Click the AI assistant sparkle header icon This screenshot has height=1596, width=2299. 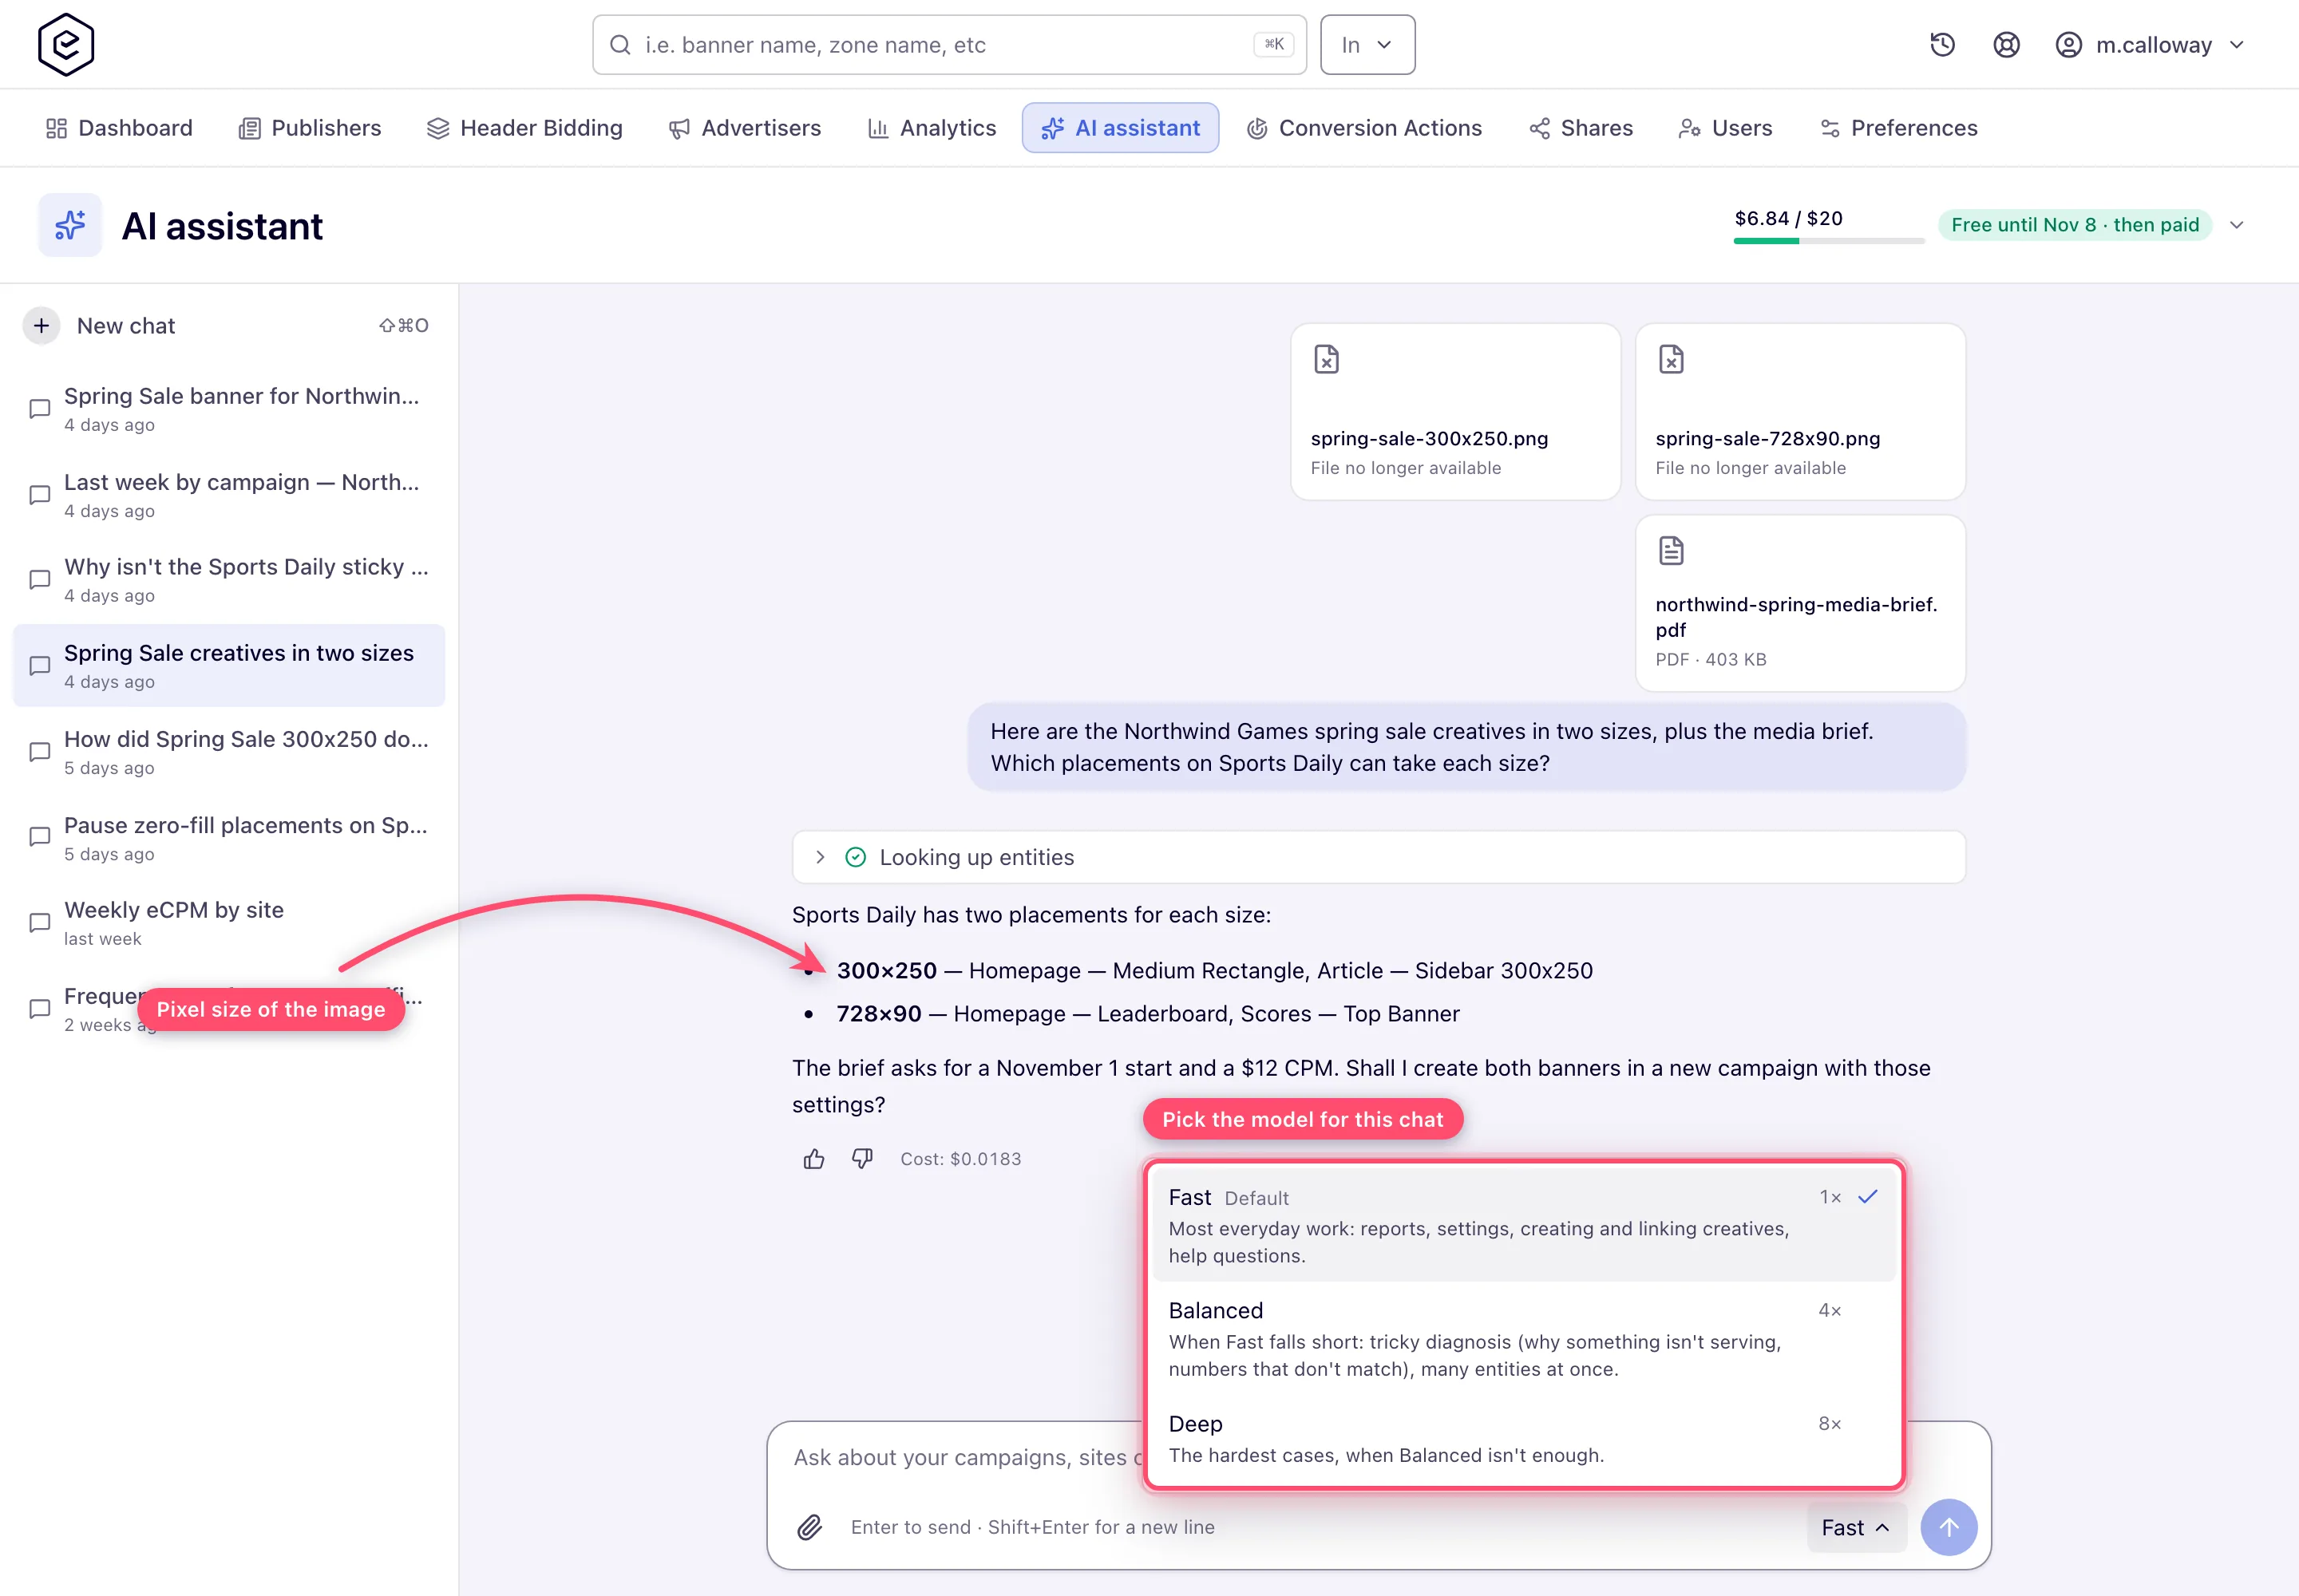pos(70,225)
